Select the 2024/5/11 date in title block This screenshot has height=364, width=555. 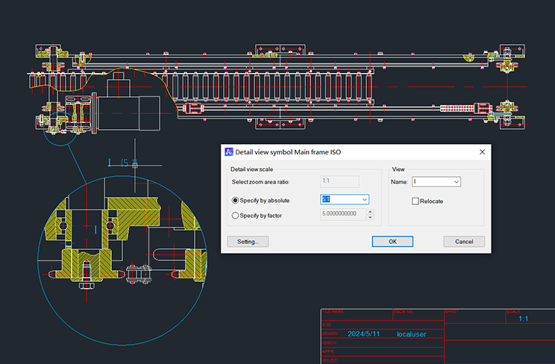coord(363,334)
